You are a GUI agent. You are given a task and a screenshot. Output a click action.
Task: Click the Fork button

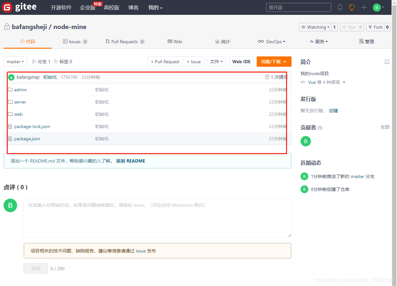375,27
